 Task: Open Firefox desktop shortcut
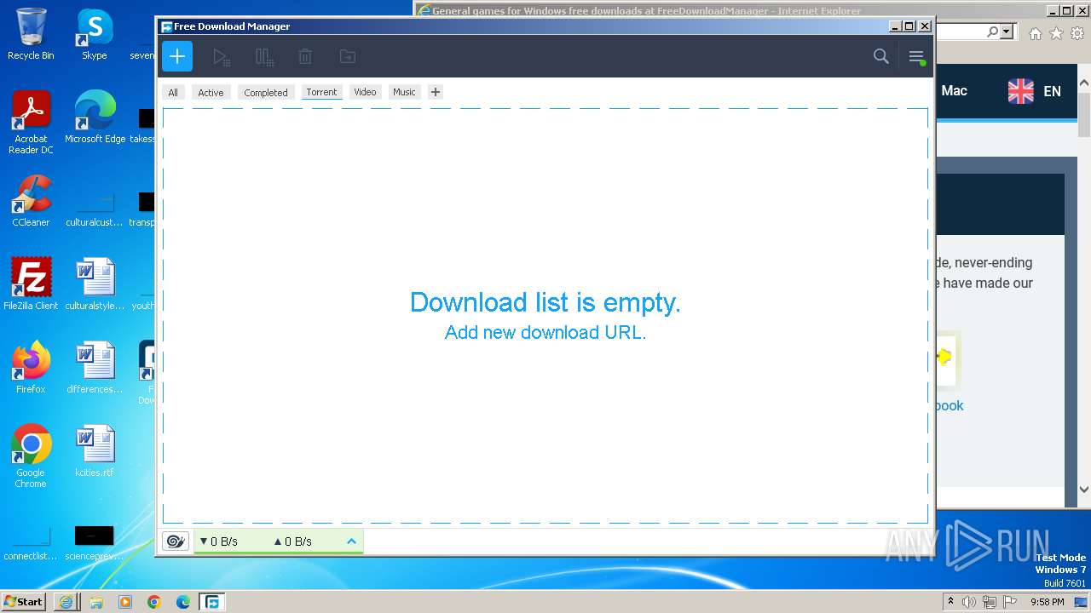31,368
